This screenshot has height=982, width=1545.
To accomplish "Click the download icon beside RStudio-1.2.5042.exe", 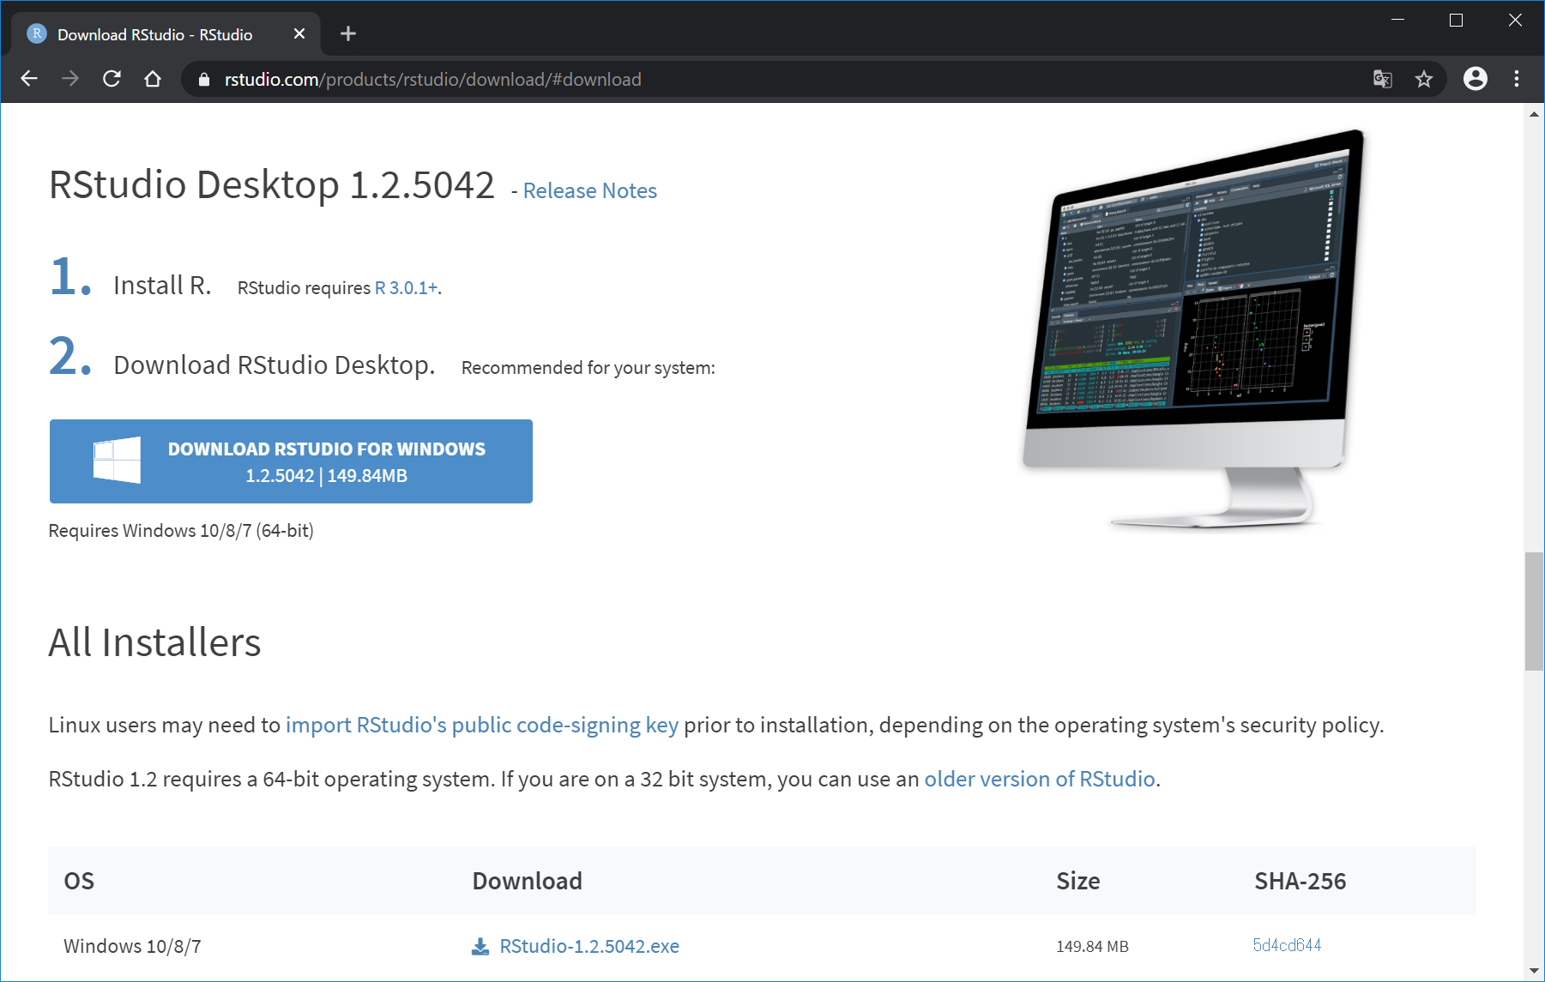I will [480, 946].
